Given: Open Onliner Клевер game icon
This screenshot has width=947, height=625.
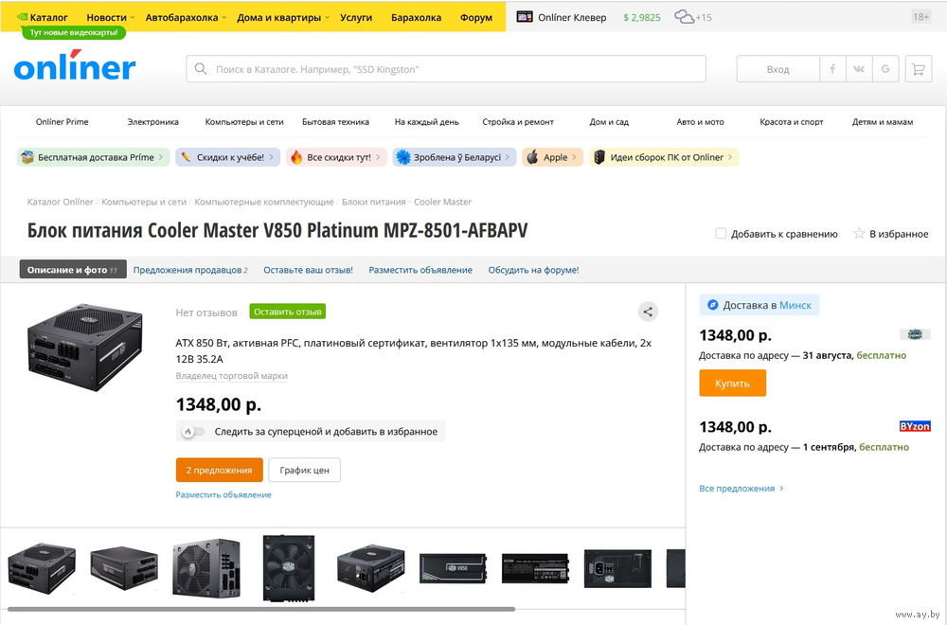Looking at the screenshot, I should (x=525, y=17).
